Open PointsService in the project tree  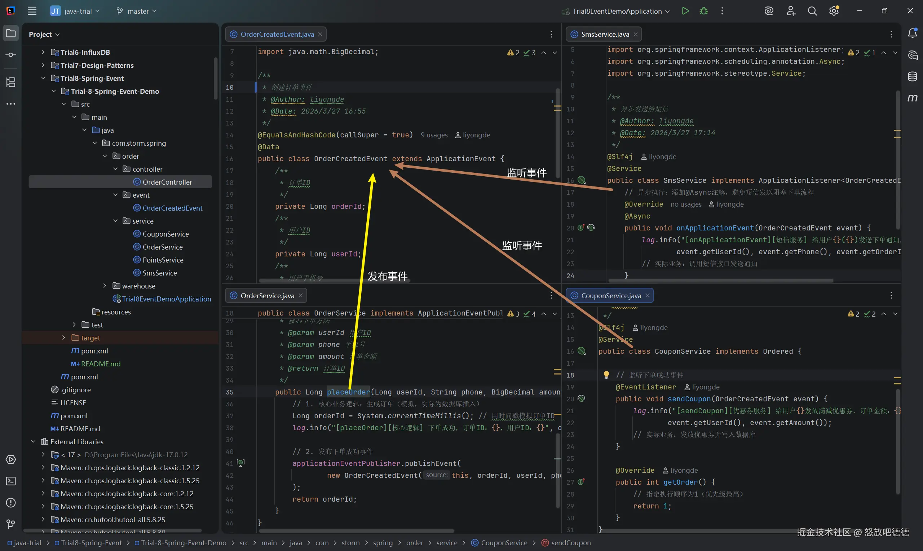163,260
